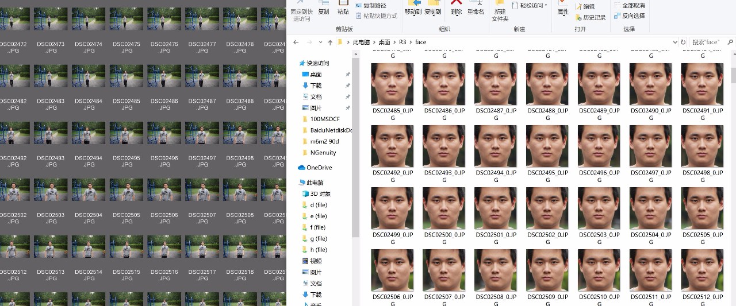Select This PC (此电脑) in sidebar
Screen dimensions: 736x306
(x=311, y=183)
